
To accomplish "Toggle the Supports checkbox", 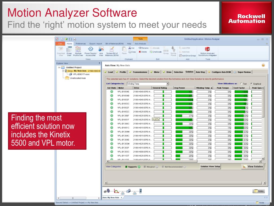I will (x=126, y=167).
